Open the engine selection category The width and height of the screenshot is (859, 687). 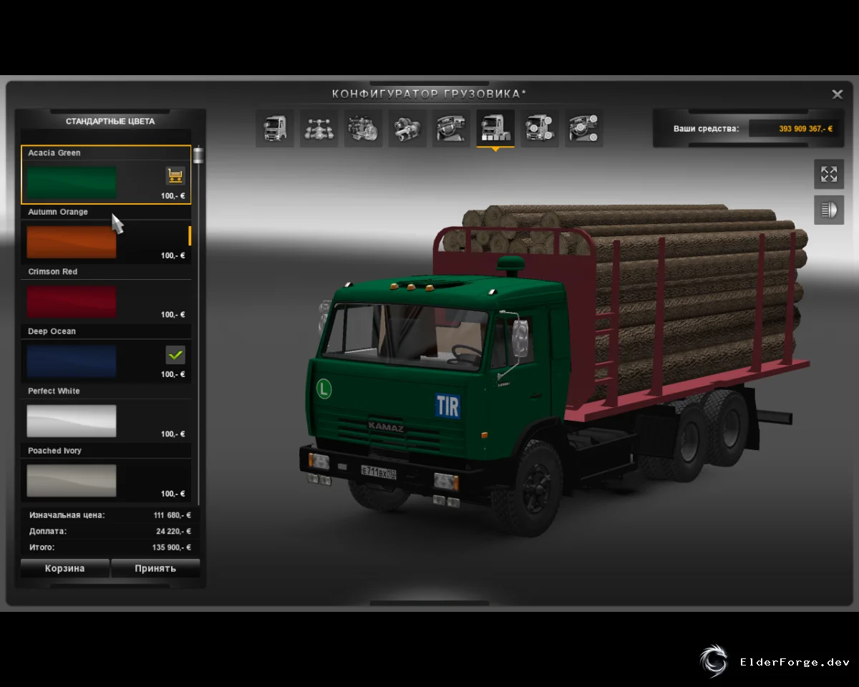pos(363,129)
